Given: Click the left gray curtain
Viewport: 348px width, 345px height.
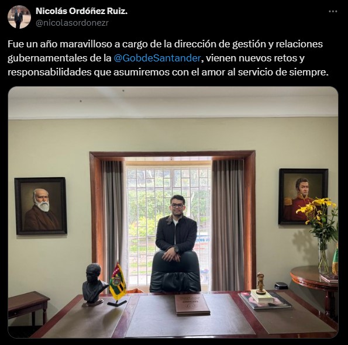Looking at the screenshot, I should (x=113, y=223).
